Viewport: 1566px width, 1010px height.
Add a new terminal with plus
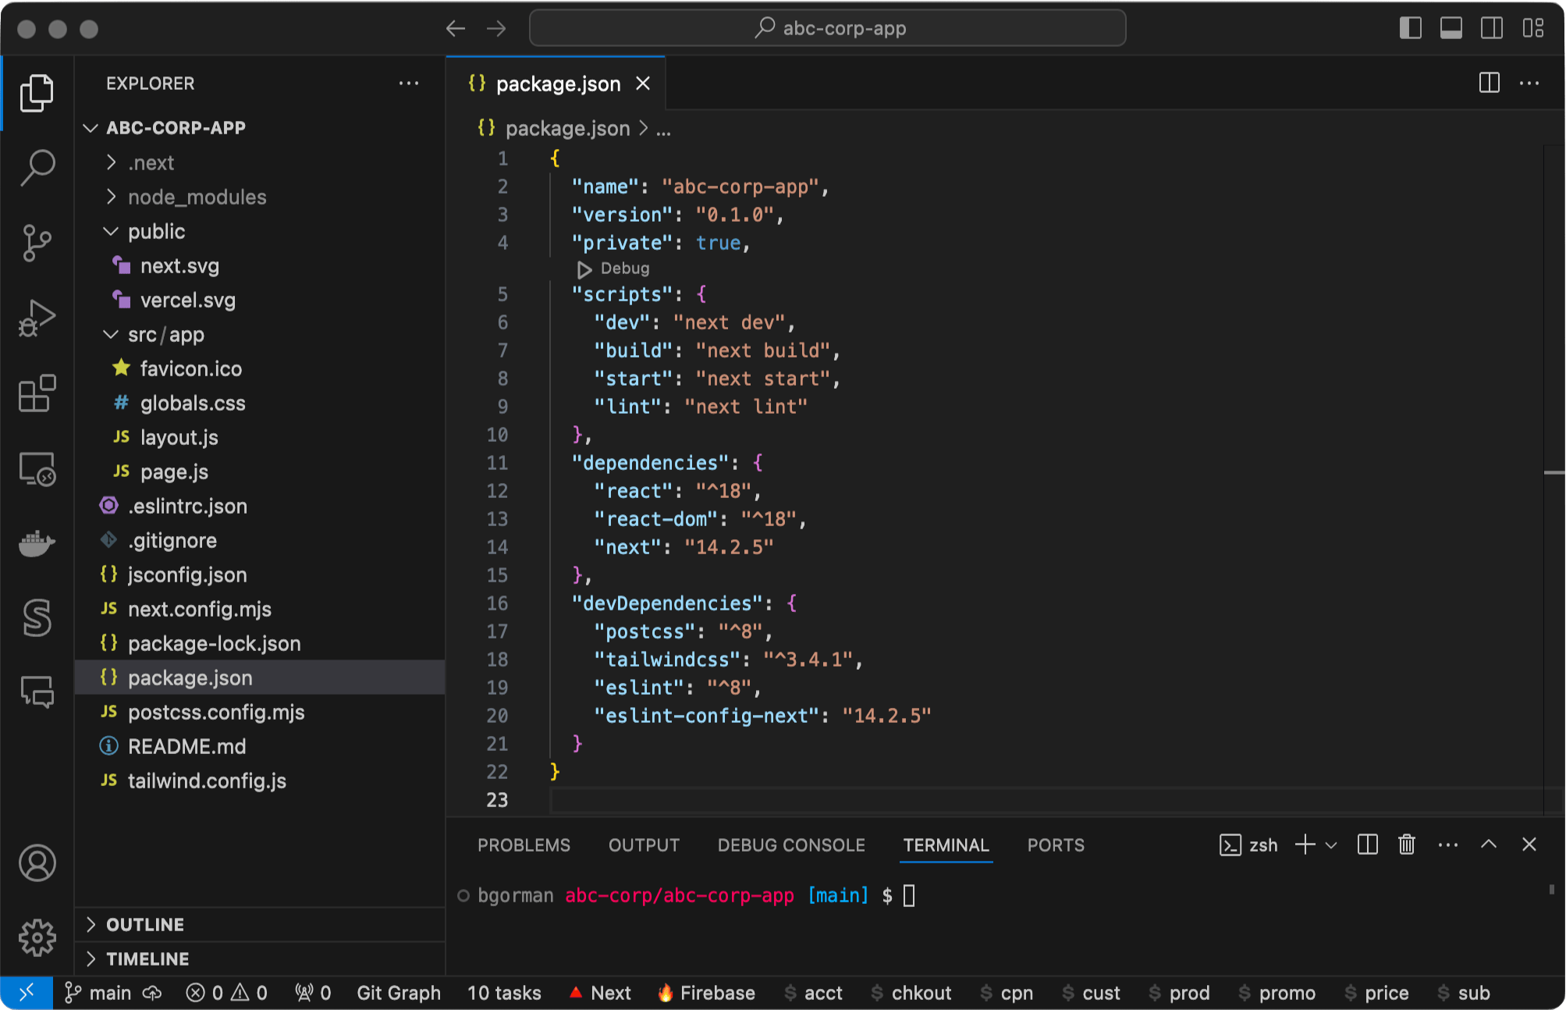(1305, 845)
